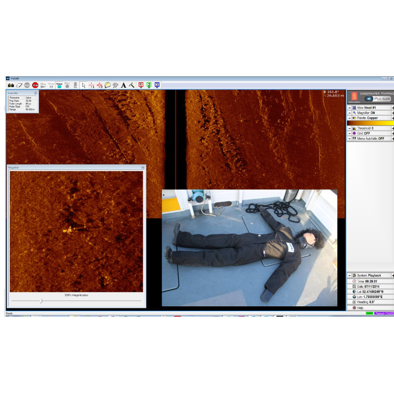Click the DGPS status button
This screenshot has width=394, height=394.
coord(369,313)
